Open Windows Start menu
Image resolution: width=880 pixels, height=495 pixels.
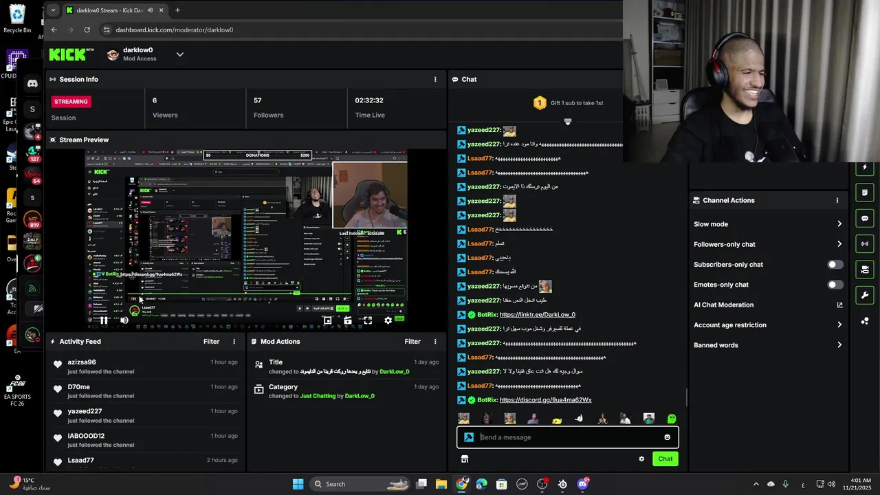pyautogui.click(x=298, y=484)
